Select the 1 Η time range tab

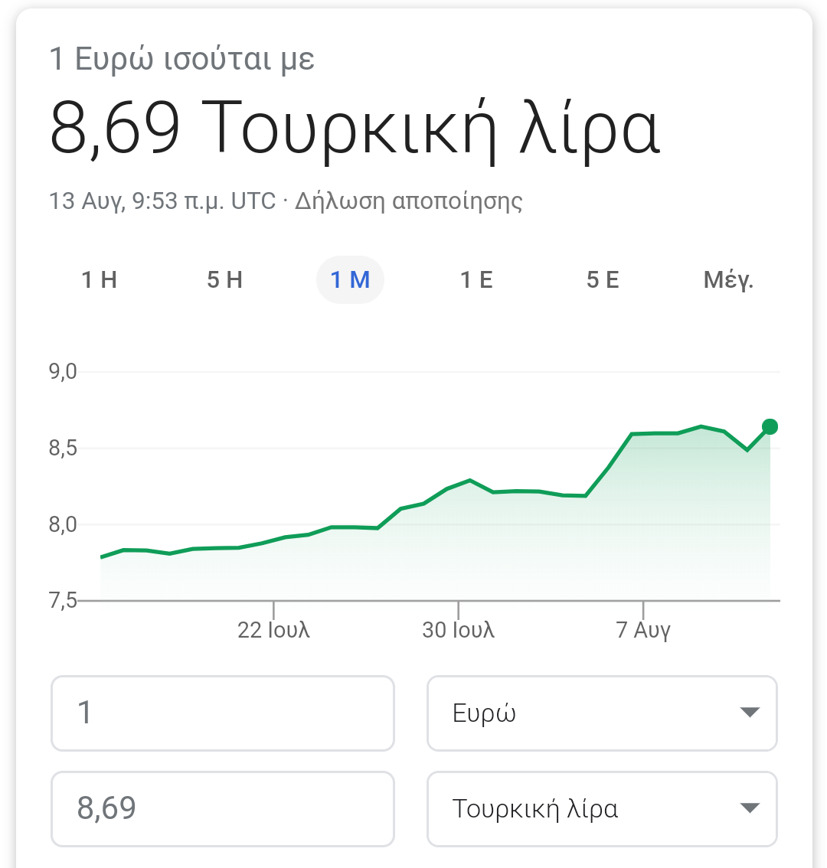(100, 280)
